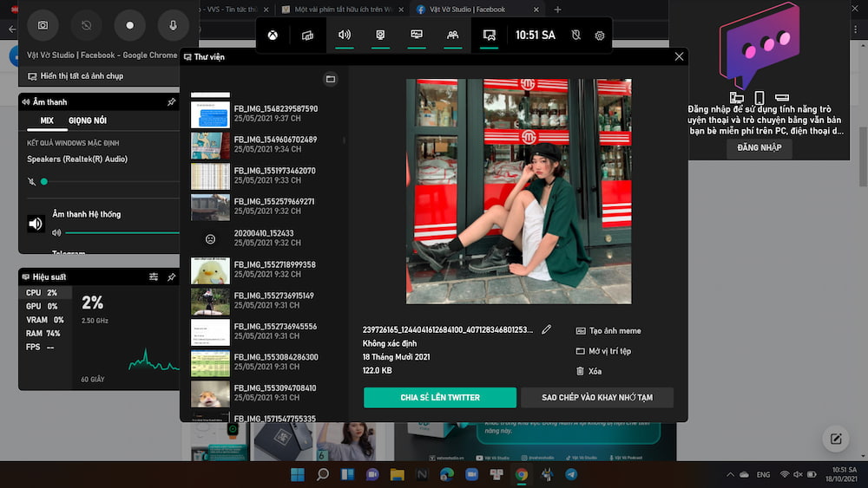Viewport: 868px width, 488px height.
Task: Pin the Âm thanh audio widget
Action: pyautogui.click(x=172, y=101)
